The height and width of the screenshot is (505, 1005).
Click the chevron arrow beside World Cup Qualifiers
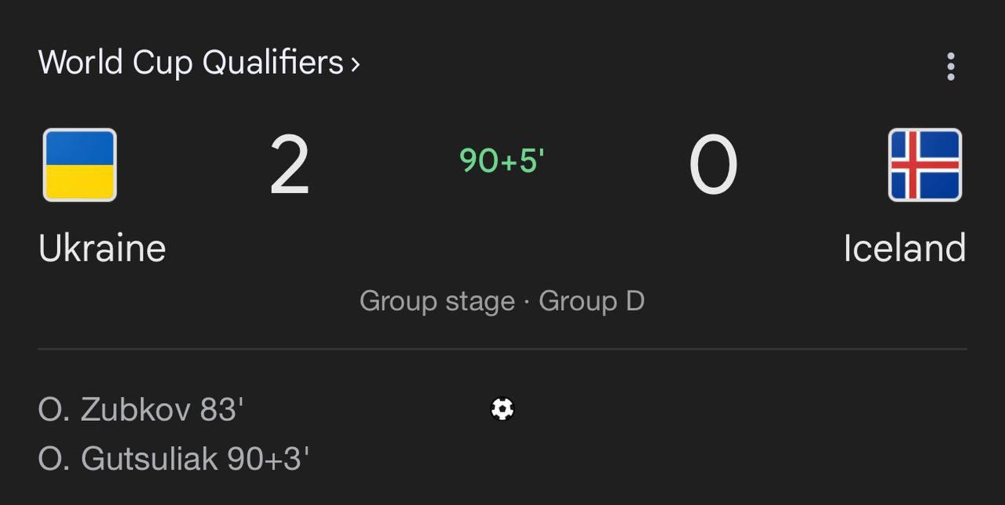tap(356, 64)
